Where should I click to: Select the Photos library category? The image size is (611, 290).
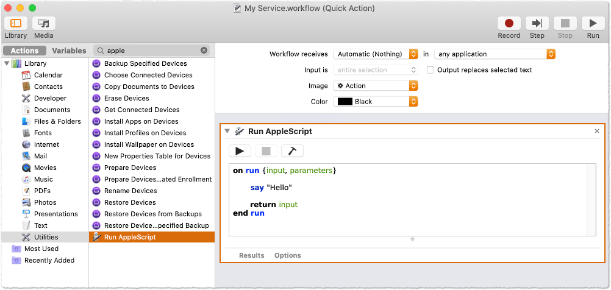click(x=45, y=202)
